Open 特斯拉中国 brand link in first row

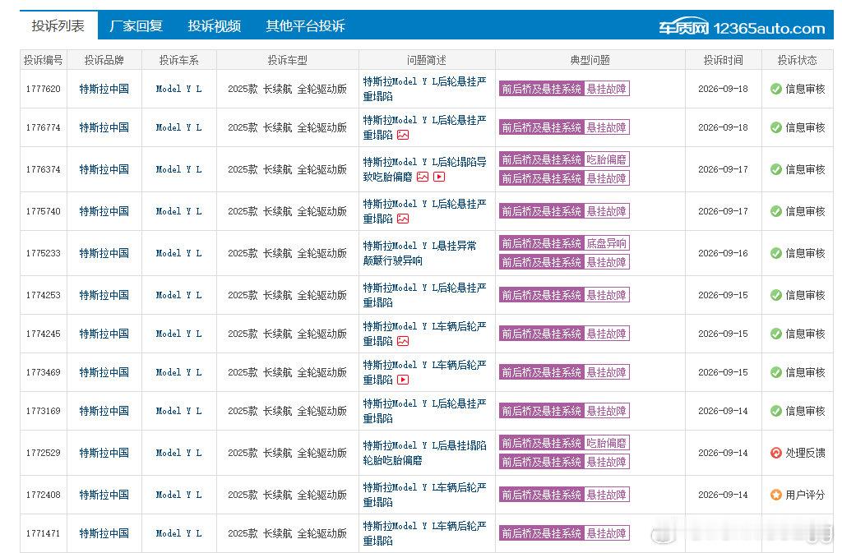104,89
